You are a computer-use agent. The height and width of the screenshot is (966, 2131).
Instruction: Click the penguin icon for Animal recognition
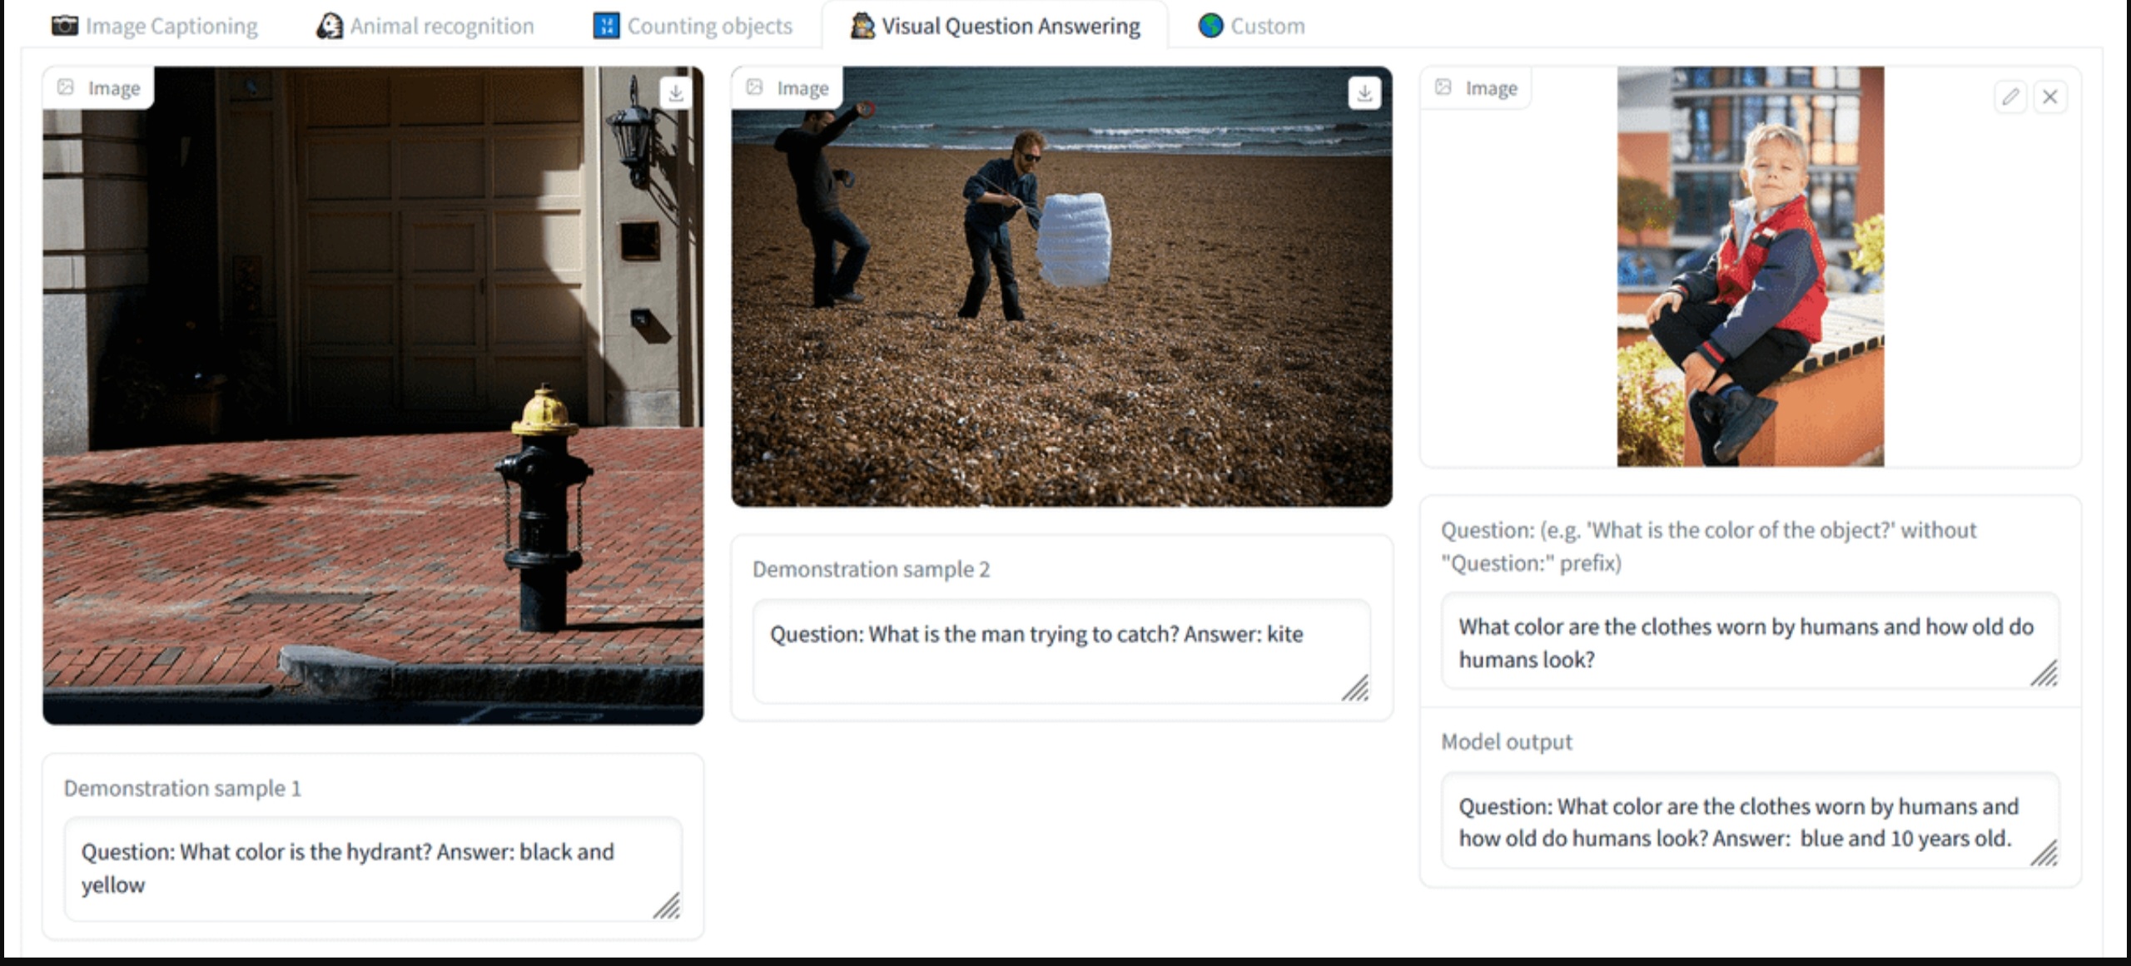tap(330, 26)
